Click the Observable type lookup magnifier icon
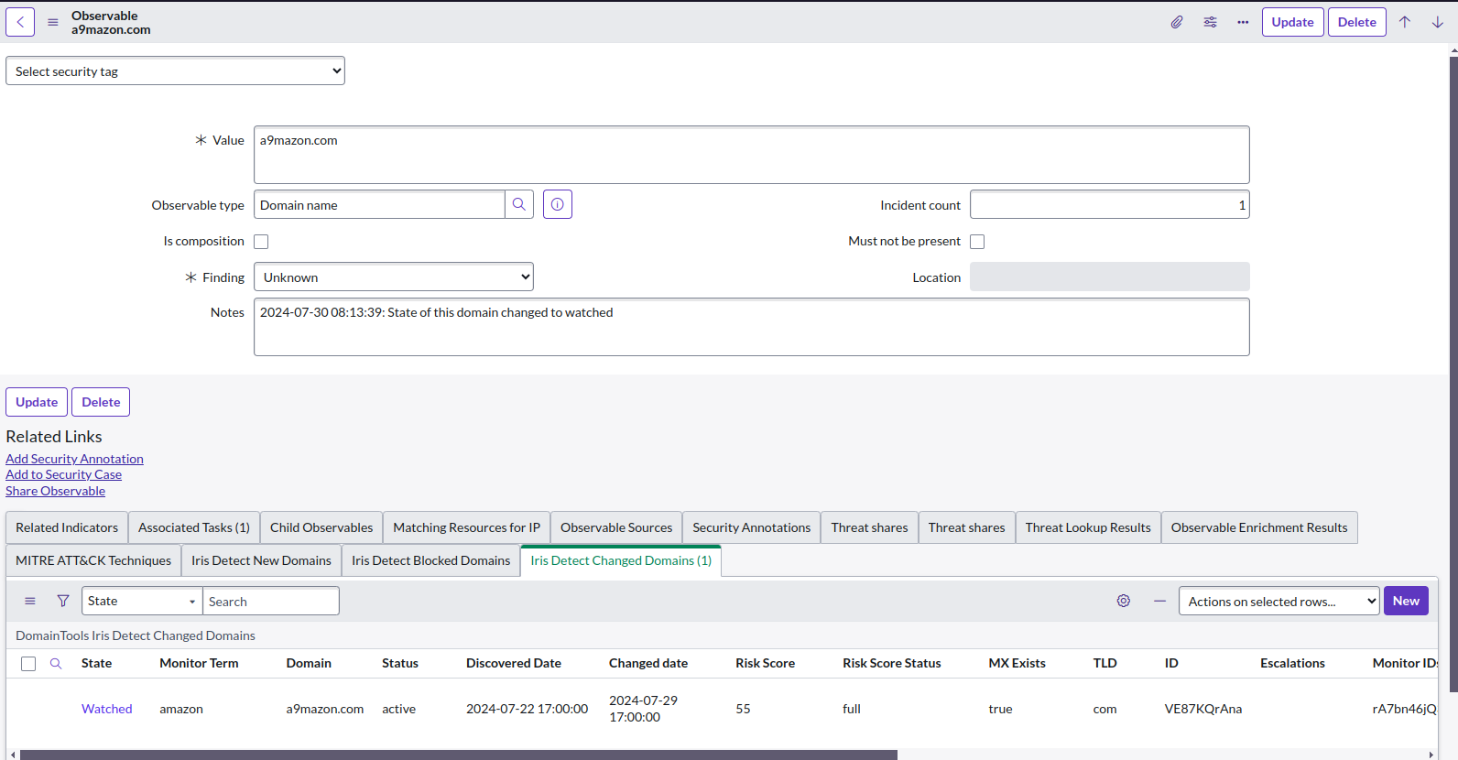Screen dimensions: 1458x760 pyautogui.click(x=519, y=204)
